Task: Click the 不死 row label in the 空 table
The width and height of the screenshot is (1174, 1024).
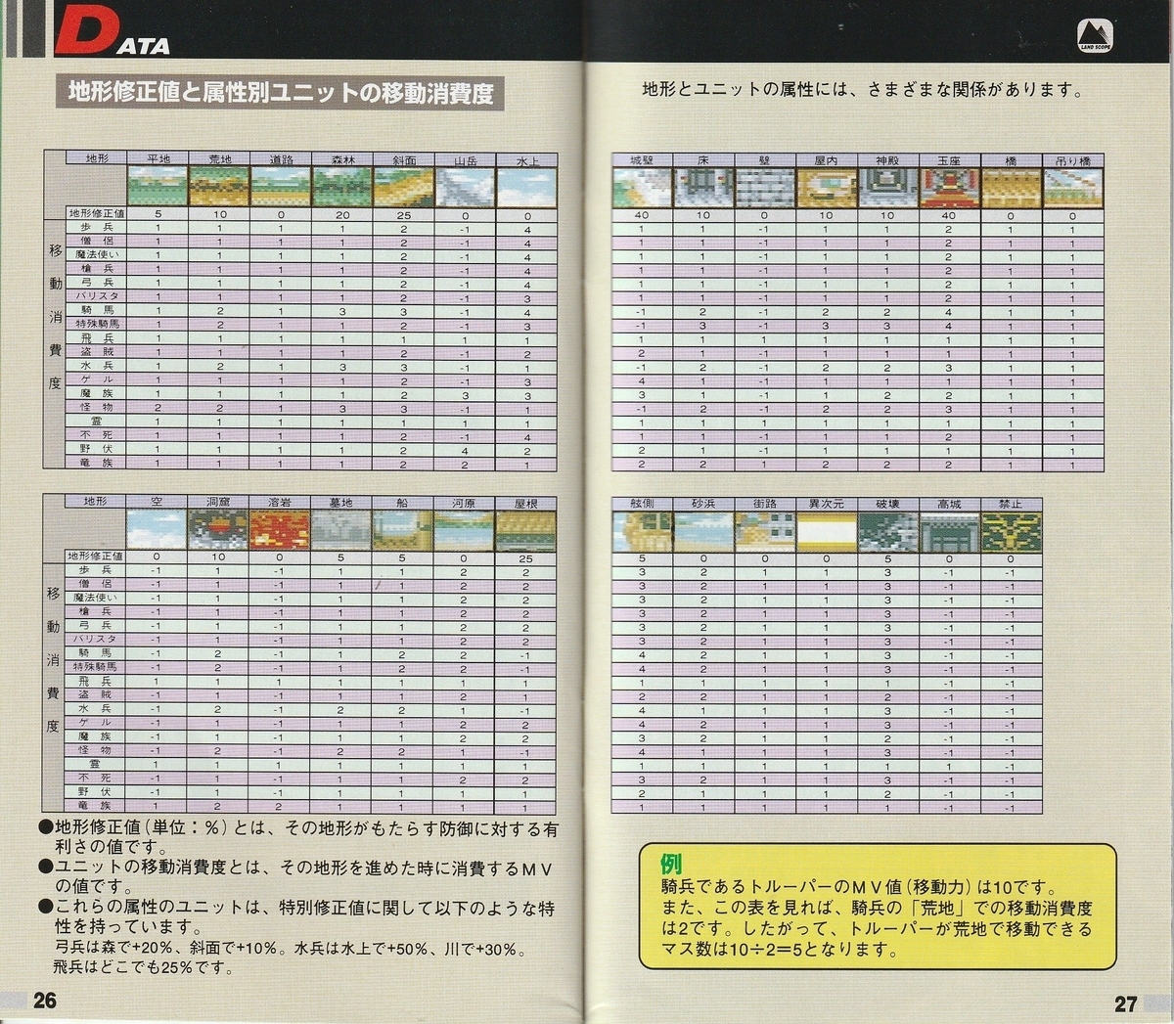Action: pos(96,777)
